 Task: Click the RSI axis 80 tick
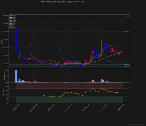coord(7,87)
